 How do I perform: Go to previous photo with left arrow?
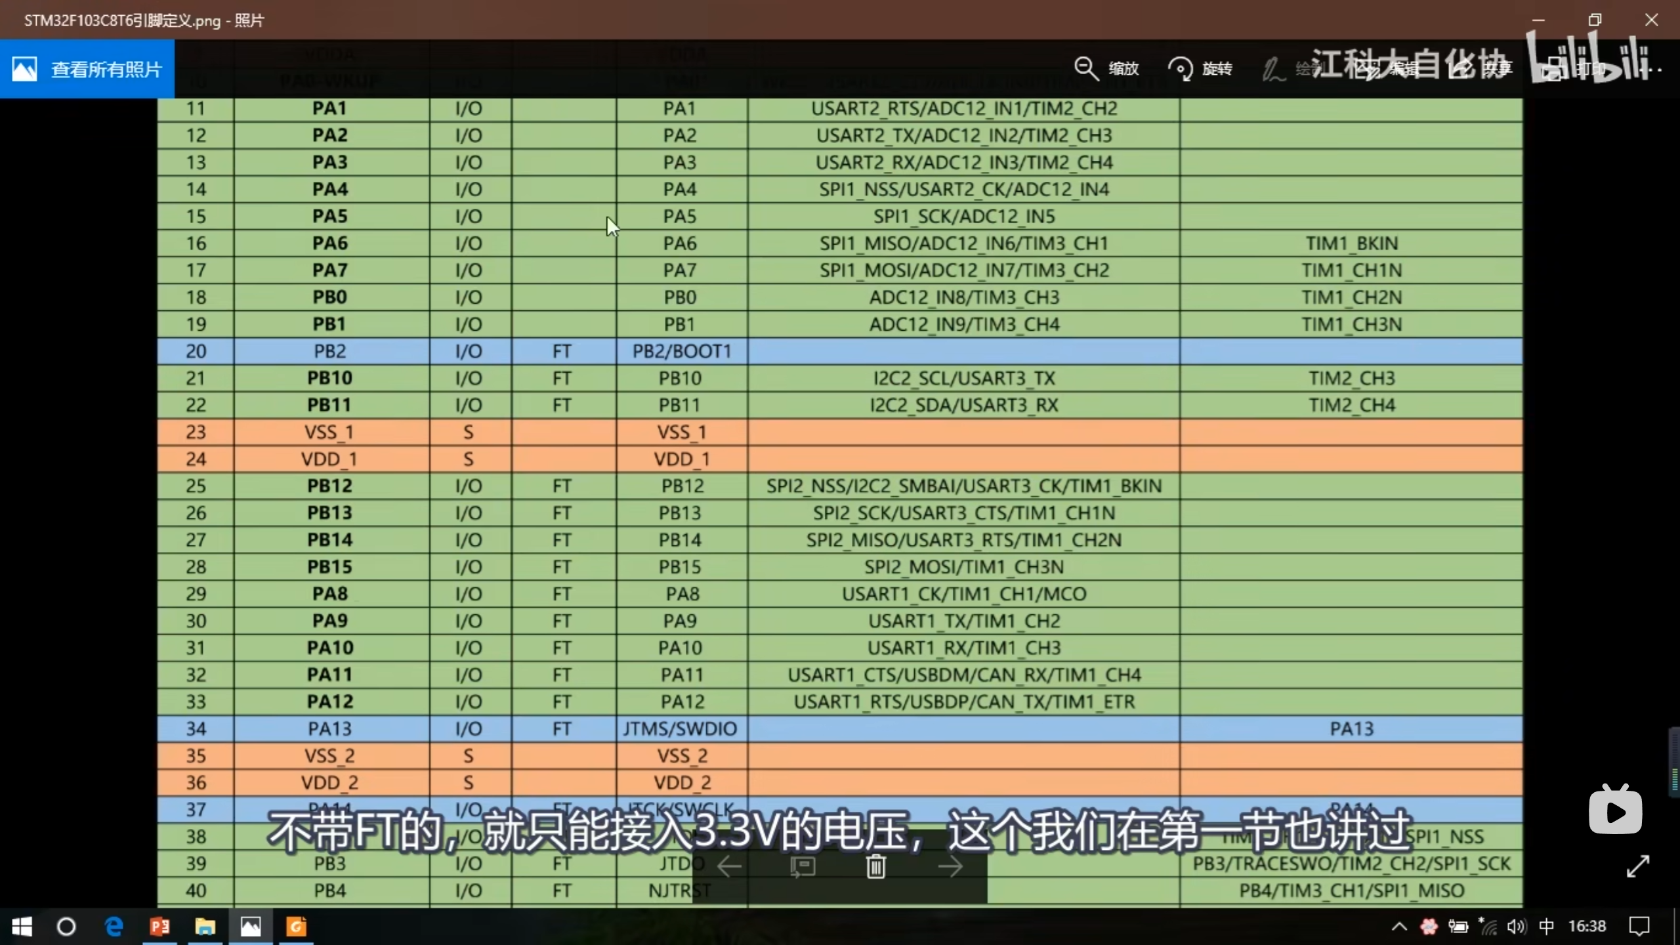coord(729,867)
